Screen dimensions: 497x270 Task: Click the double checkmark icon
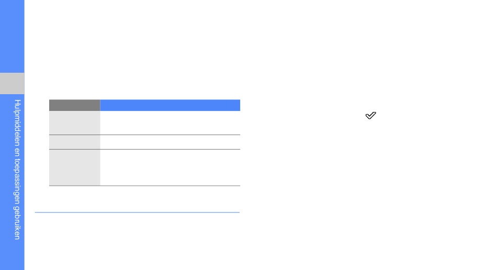370,115
